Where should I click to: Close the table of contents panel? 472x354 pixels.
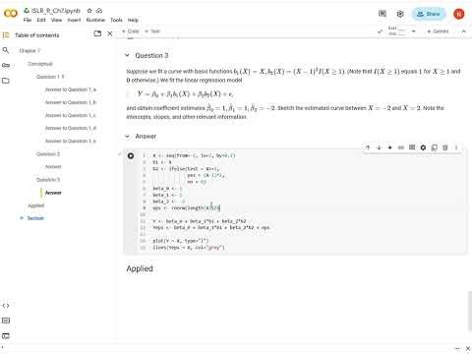coord(110,33)
